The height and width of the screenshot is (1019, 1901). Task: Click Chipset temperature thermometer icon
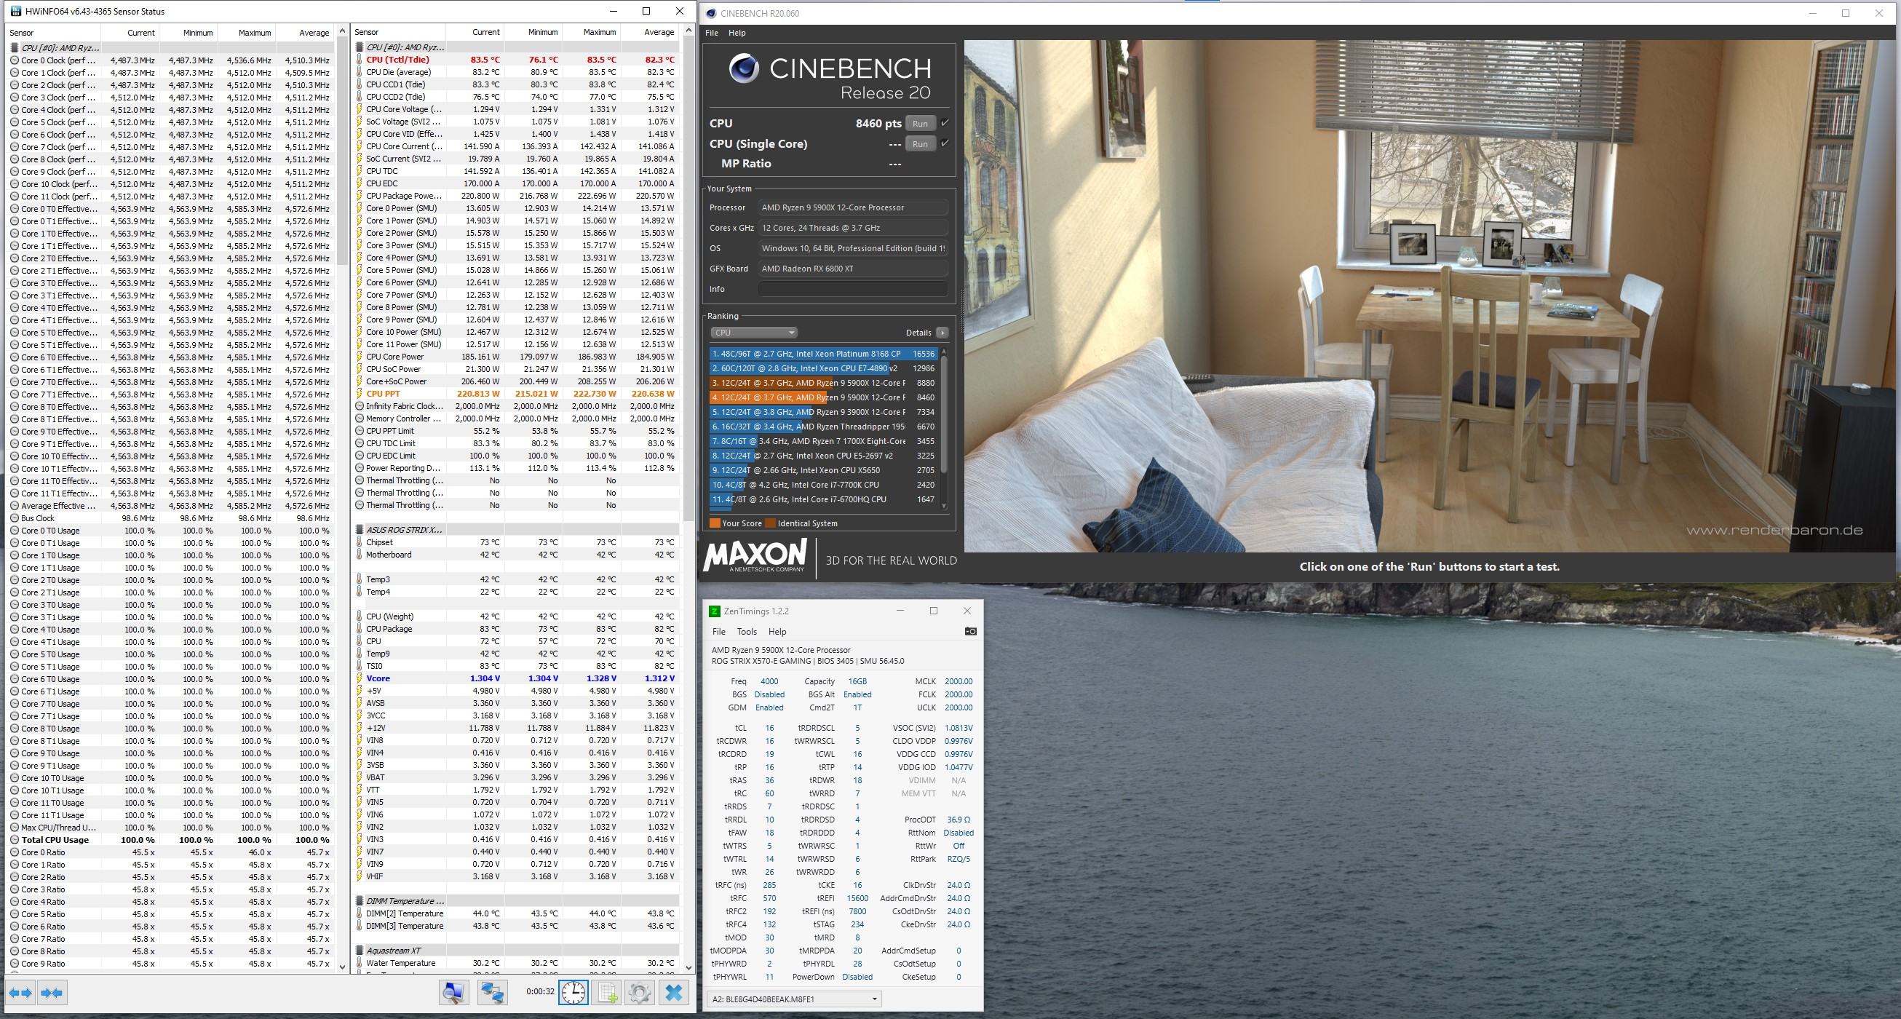coord(360,542)
